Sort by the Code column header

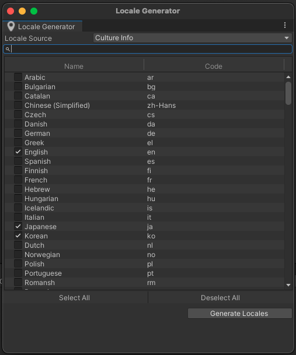pos(214,66)
